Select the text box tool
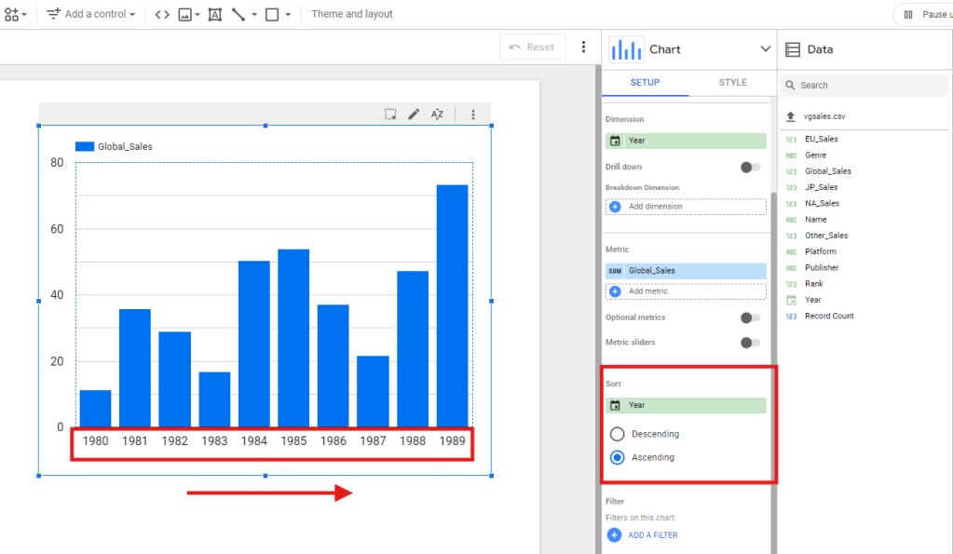This screenshot has width=953, height=554. click(x=215, y=14)
